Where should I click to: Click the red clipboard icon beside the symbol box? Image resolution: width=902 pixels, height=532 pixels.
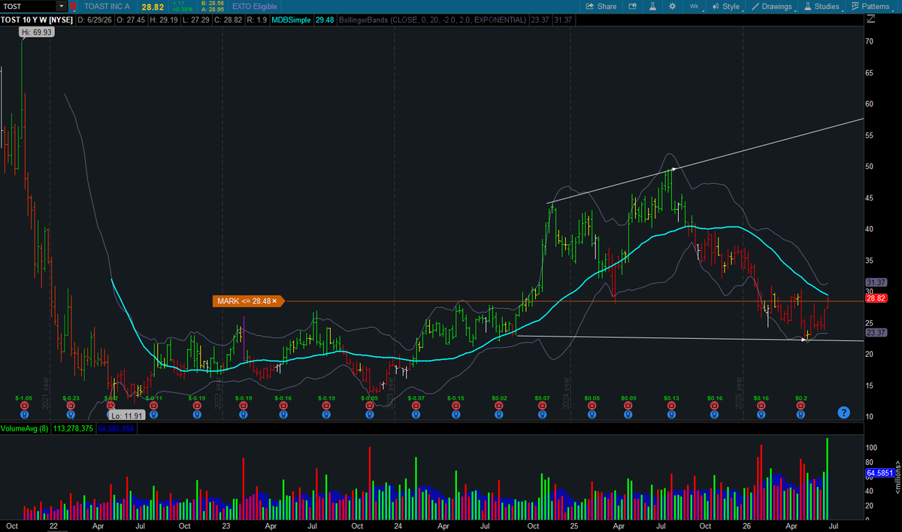[x=73, y=6]
